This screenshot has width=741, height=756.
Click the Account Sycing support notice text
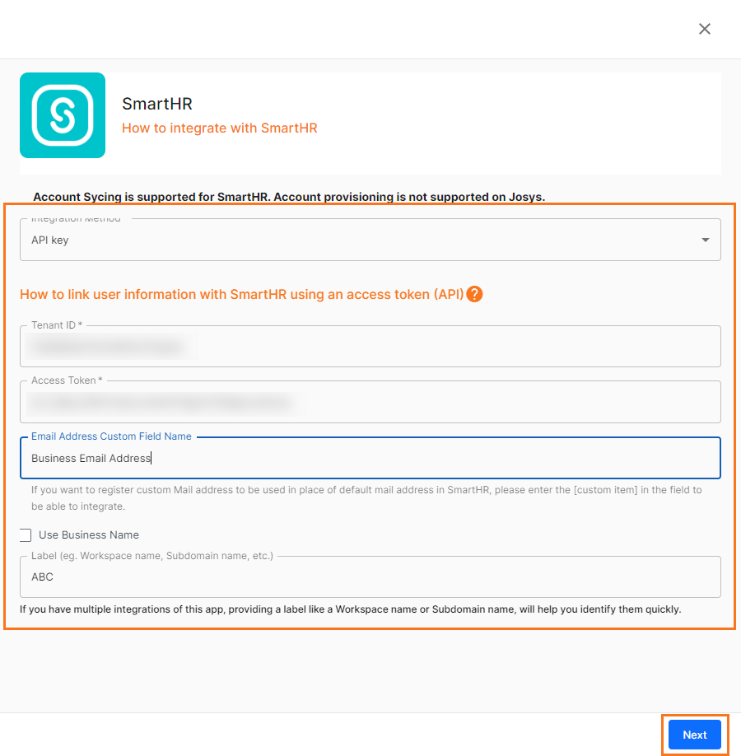tap(289, 197)
